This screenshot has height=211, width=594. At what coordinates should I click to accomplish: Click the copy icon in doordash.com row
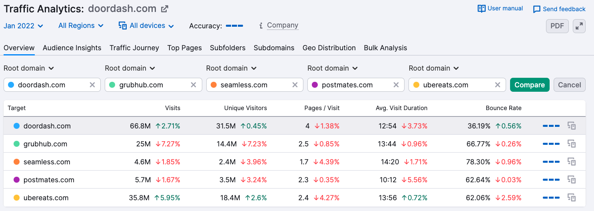(572, 126)
